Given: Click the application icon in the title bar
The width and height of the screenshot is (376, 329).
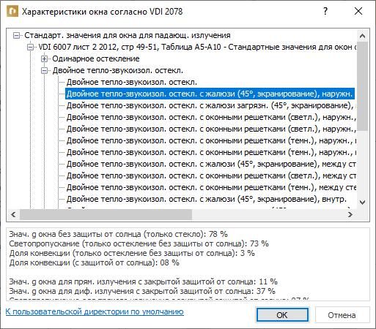Looking at the screenshot, I should (x=12, y=12).
